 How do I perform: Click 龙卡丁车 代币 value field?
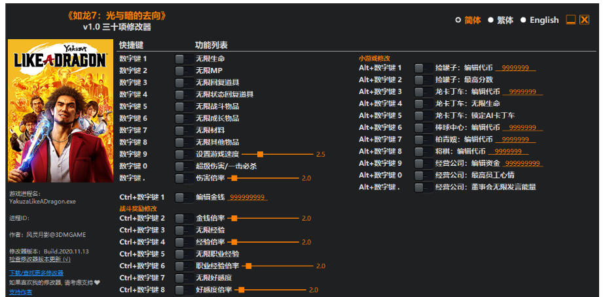click(522, 92)
